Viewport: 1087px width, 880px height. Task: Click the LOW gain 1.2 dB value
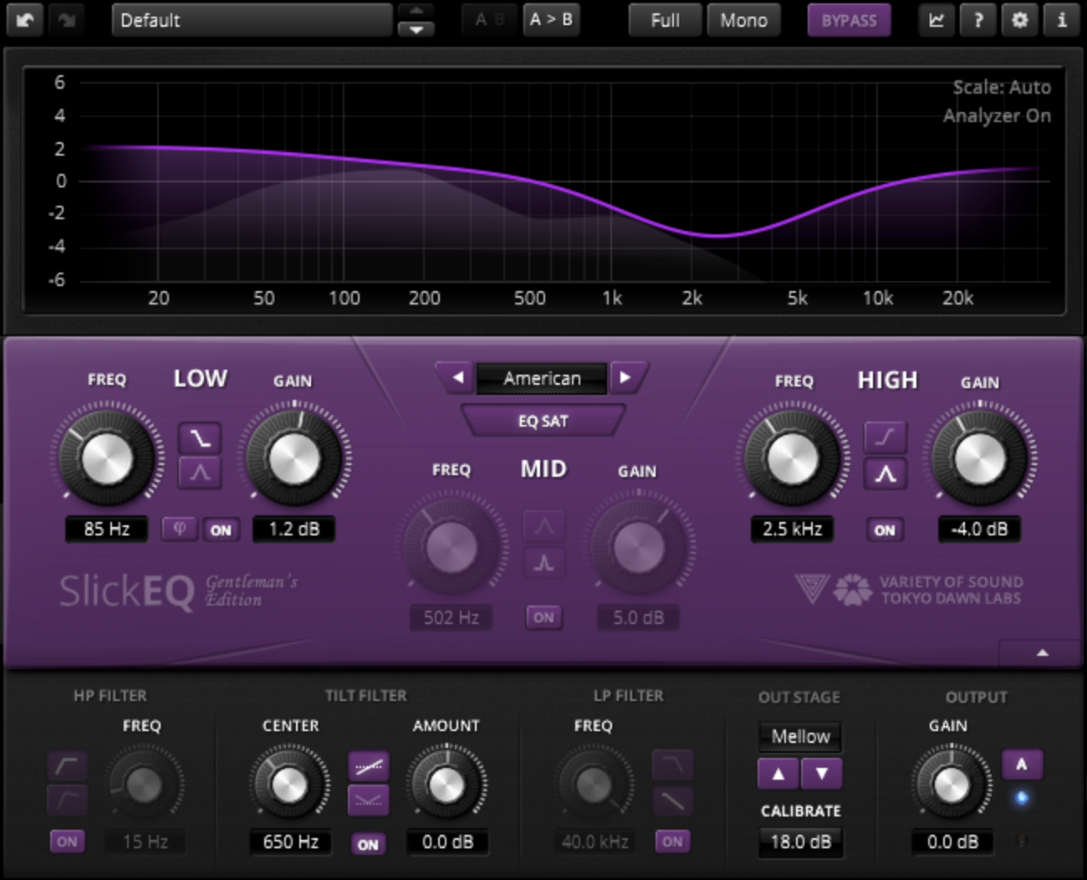[x=293, y=529]
